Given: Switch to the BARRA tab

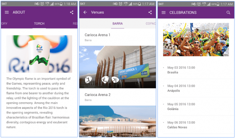Looking at the screenshot, I should [x=118, y=24].
